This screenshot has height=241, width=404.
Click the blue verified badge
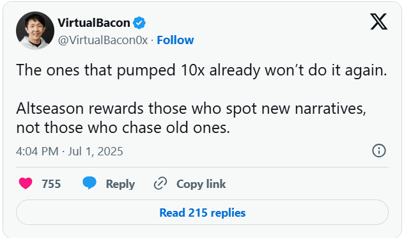(139, 23)
